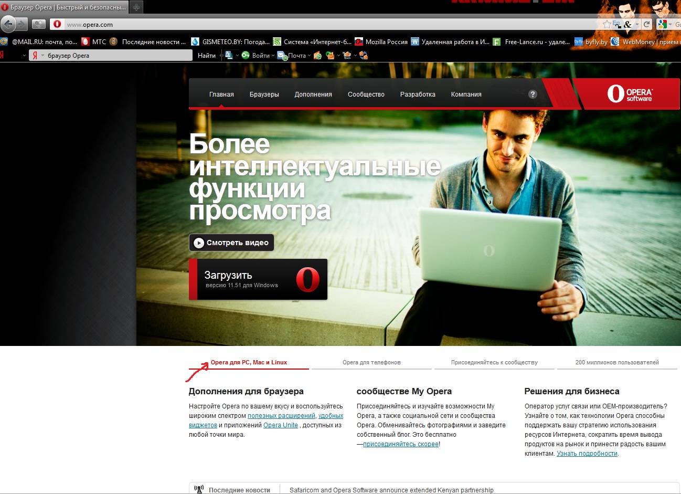
Task: Click the Загрузить download button
Action: [258, 279]
